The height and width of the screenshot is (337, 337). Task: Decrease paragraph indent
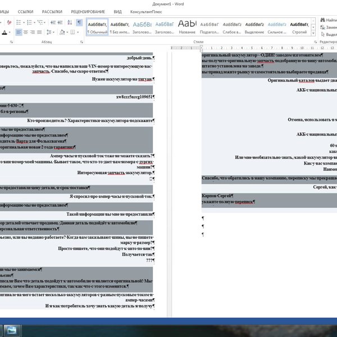53,22
